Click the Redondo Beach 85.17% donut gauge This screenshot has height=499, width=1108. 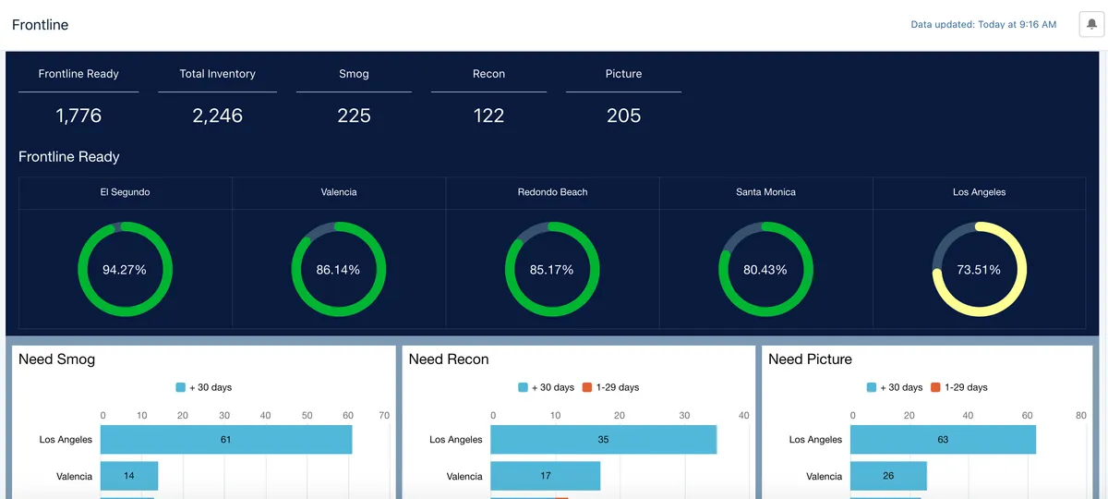[x=552, y=270]
